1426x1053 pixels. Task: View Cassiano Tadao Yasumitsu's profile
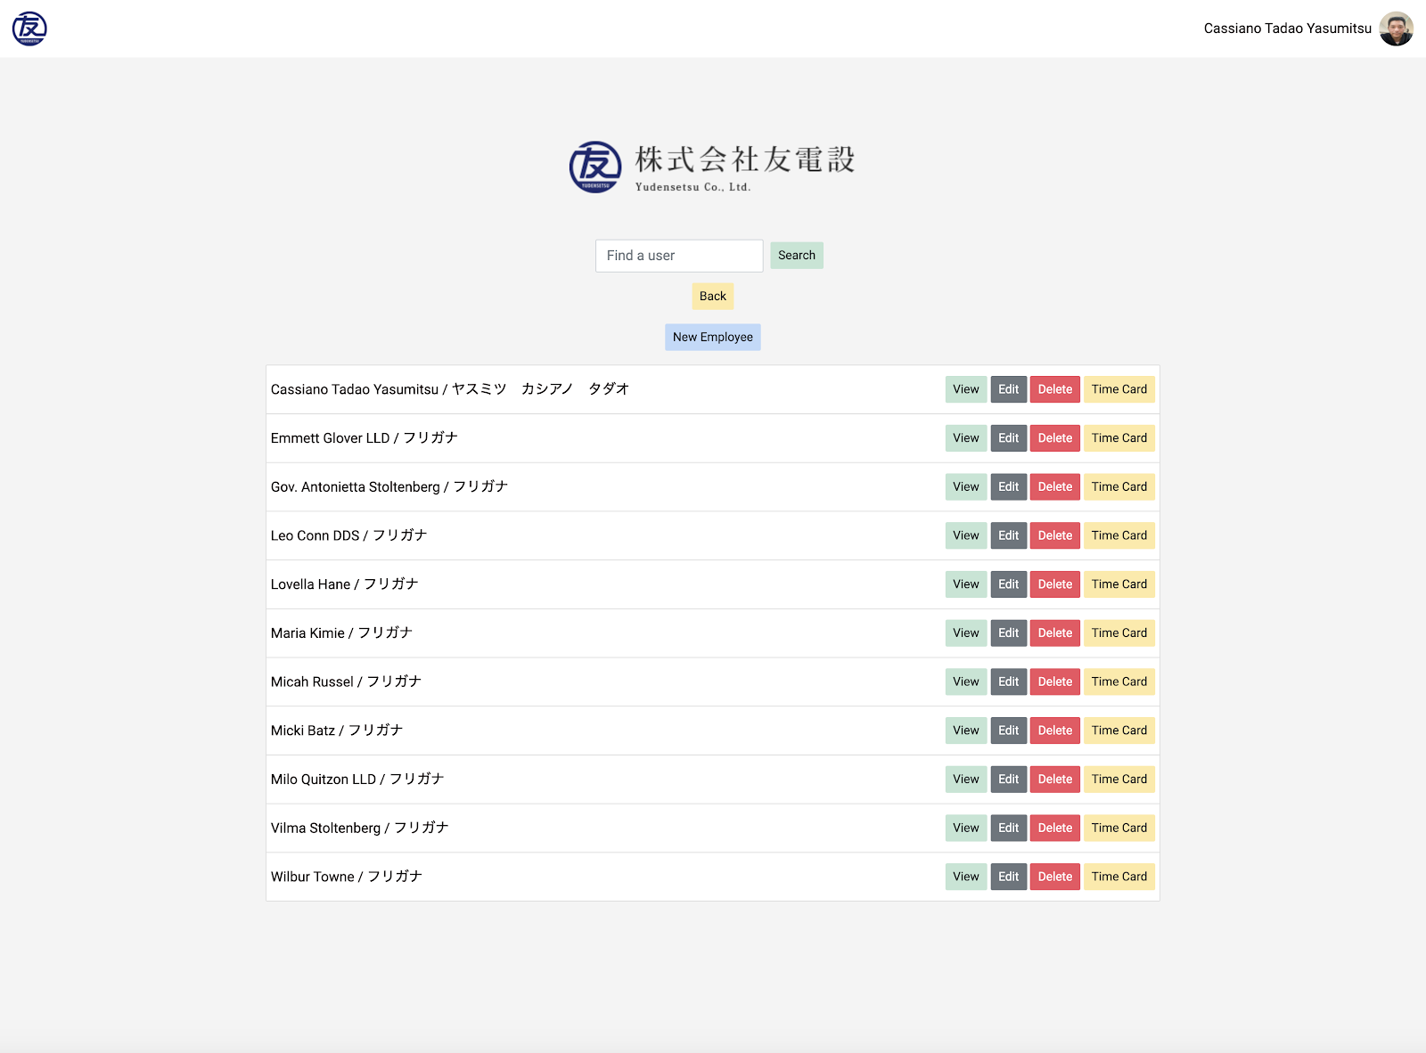(x=966, y=389)
